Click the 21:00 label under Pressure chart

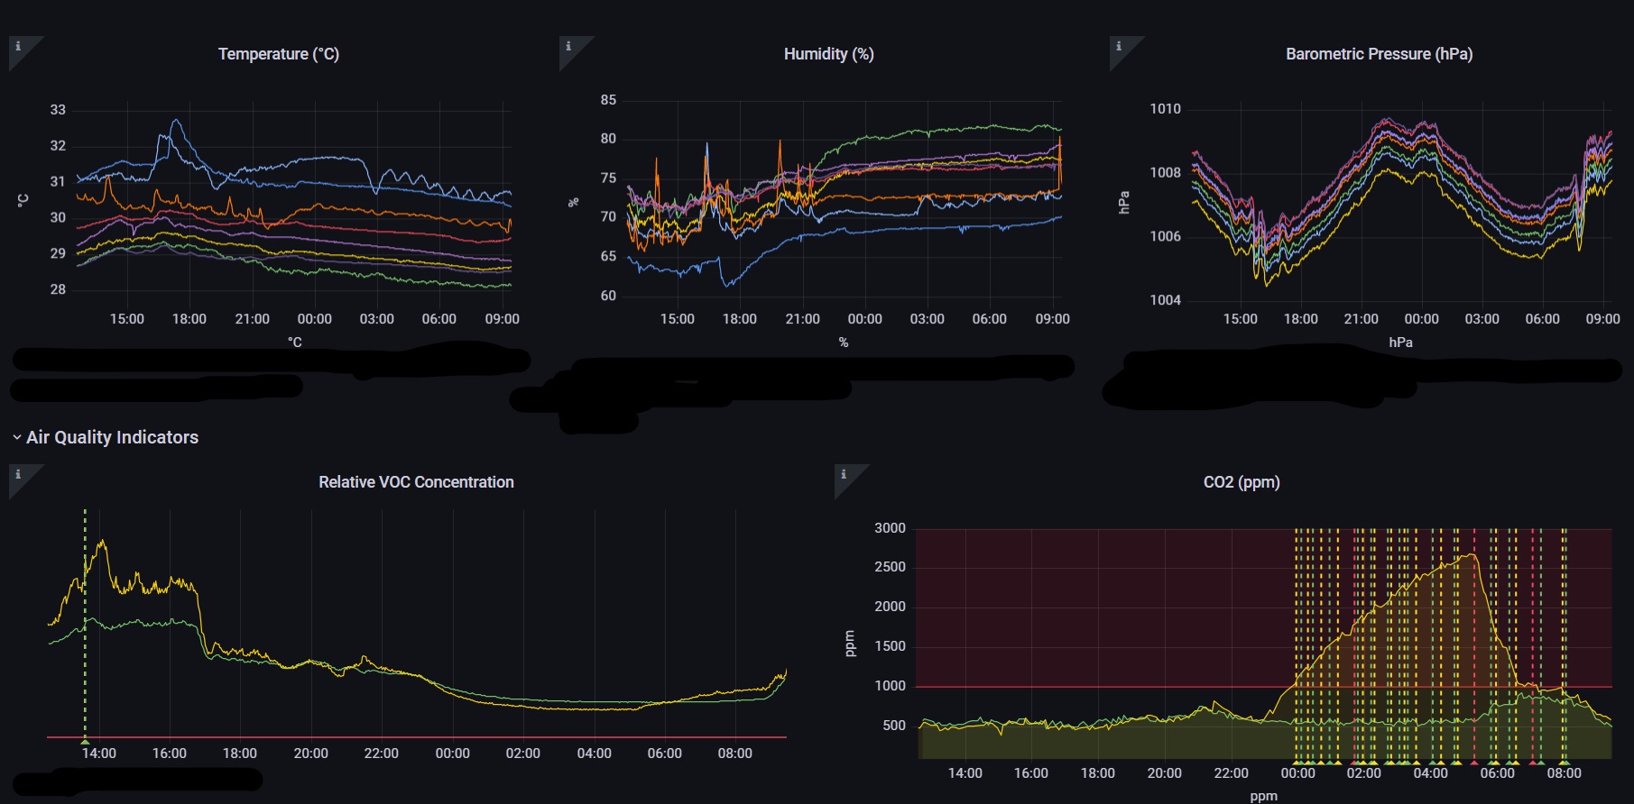click(x=1361, y=319)
